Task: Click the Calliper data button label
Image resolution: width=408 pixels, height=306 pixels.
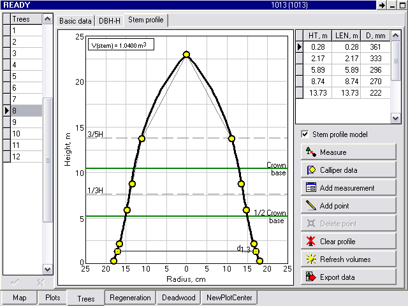Action: pos(339,170)
